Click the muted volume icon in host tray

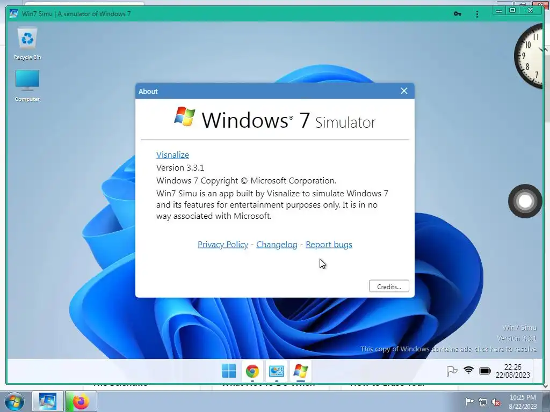coord(496,402)
